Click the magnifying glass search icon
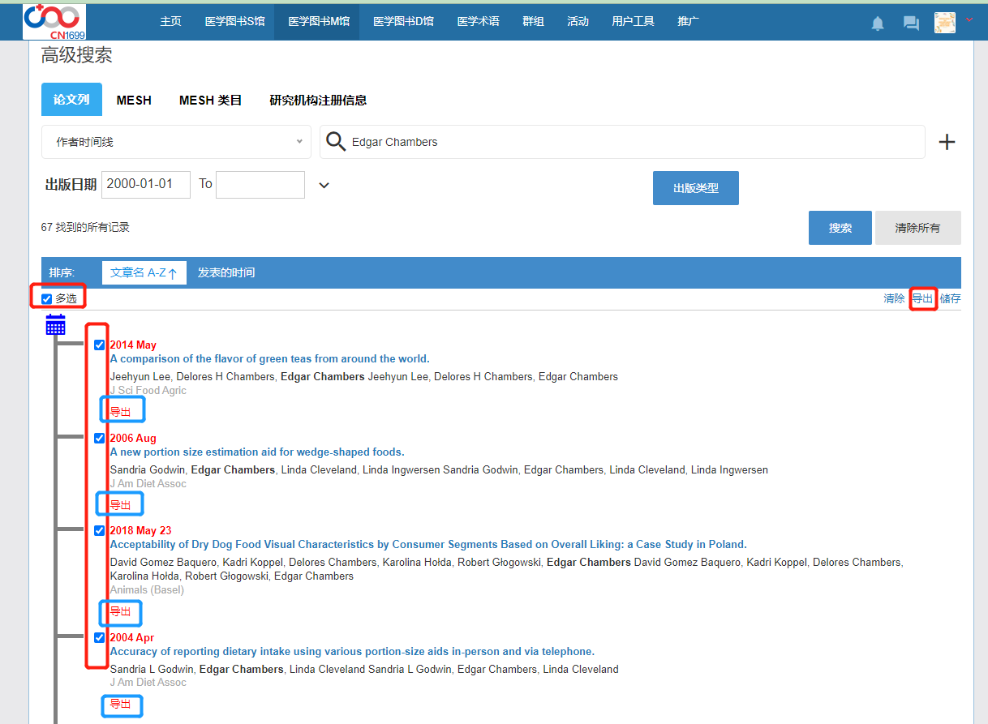This screenshot has height=724, width=988. click(336, 142)
